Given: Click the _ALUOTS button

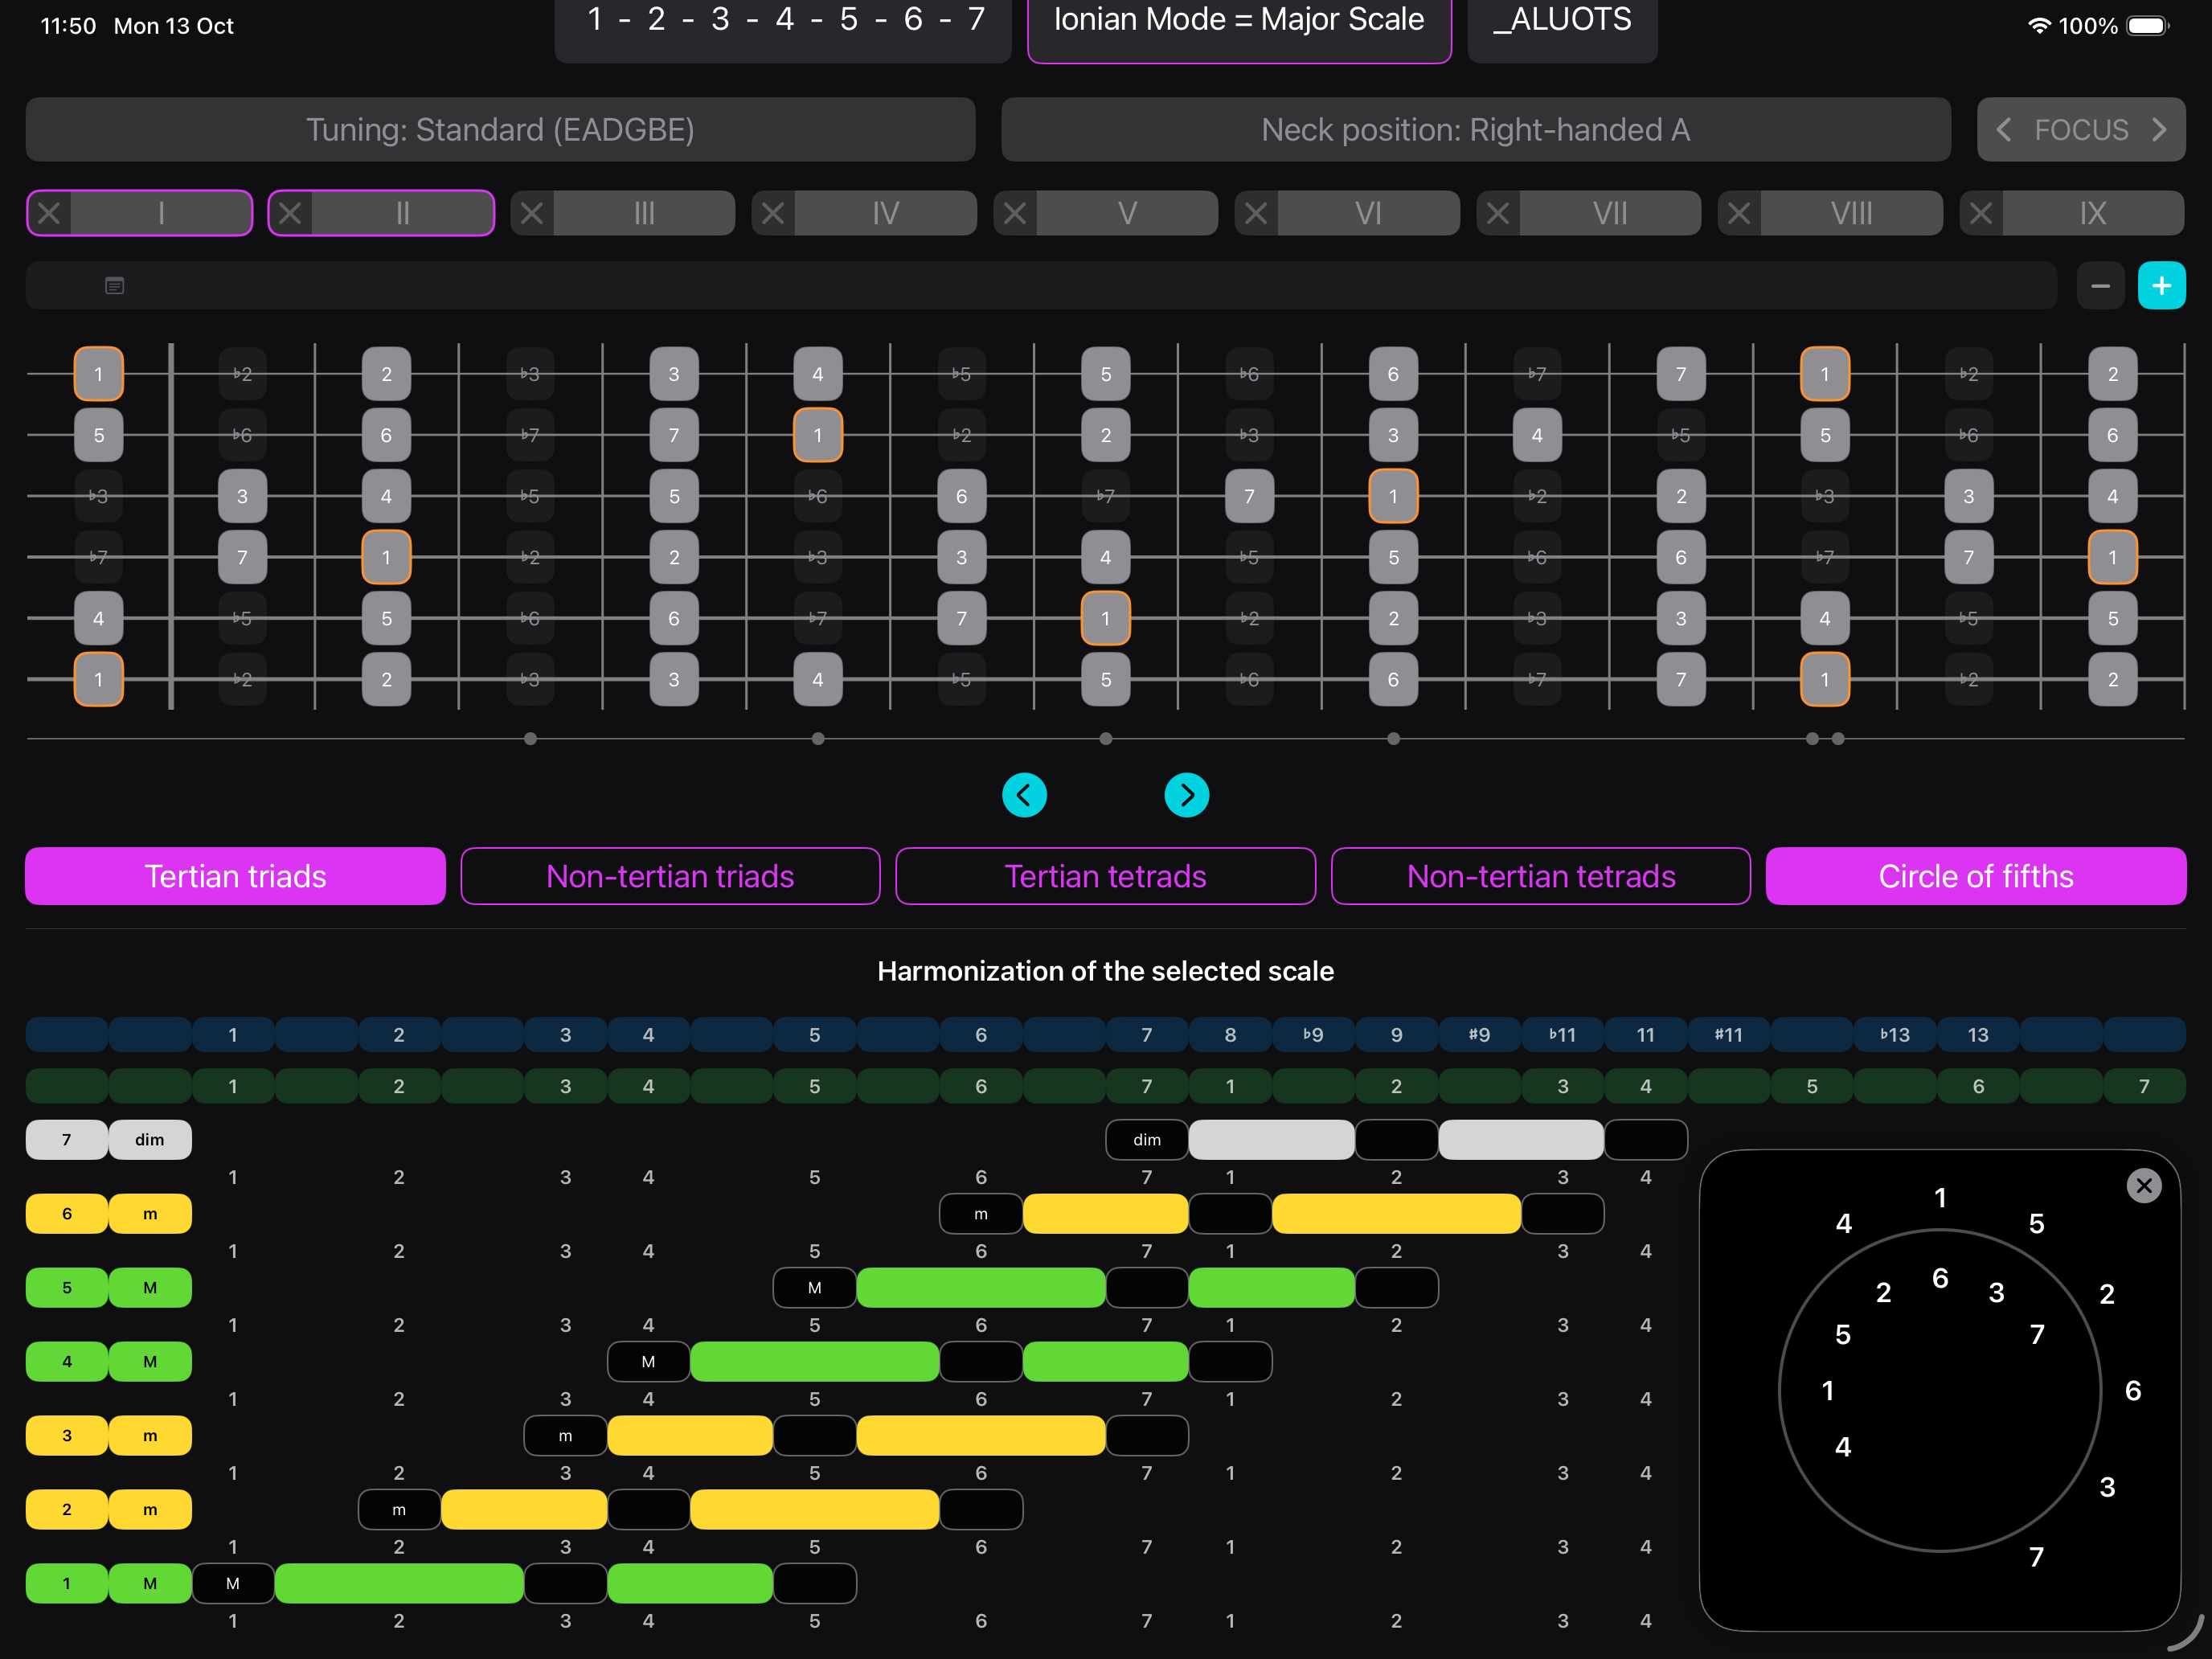Looking at the screenshot, I should tap(1562, 25).
